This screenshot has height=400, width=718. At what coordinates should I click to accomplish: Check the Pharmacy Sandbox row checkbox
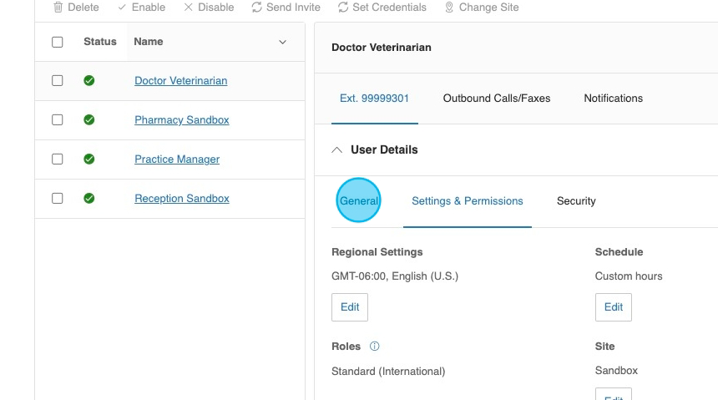(58, 120)
